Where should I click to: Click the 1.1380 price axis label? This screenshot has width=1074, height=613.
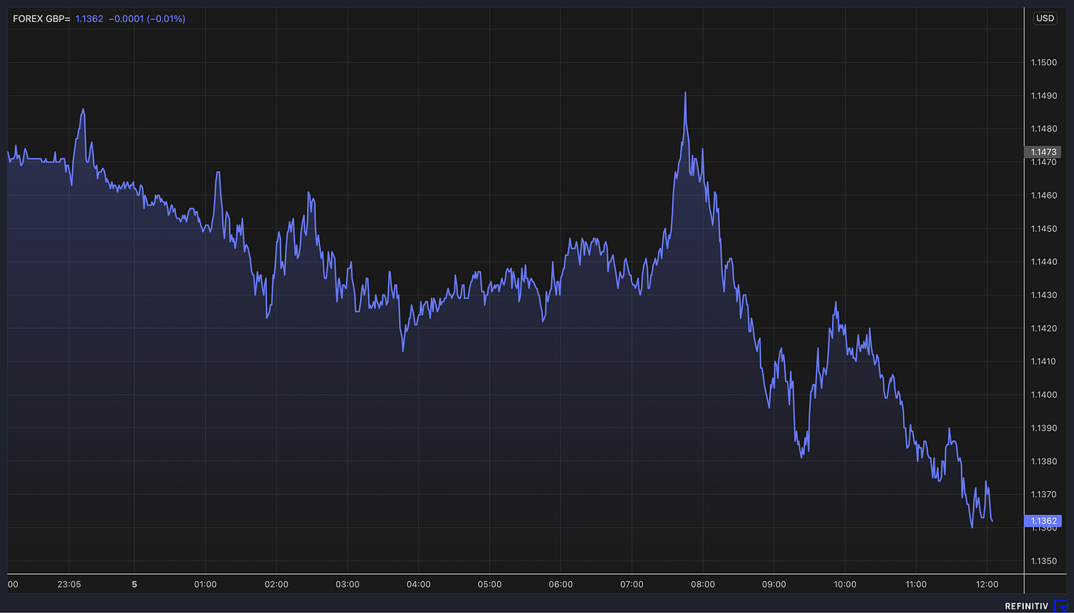pyautogui.click(x=1044, y=461)
